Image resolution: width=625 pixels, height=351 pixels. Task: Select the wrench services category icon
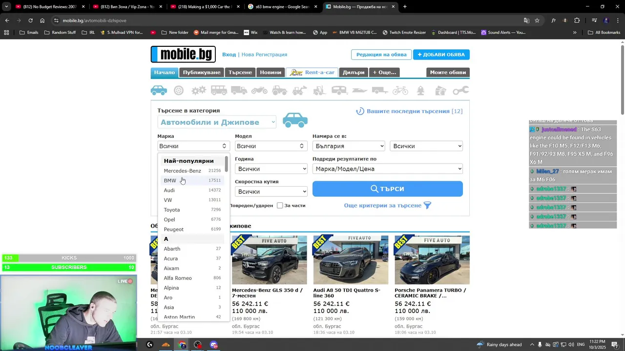pos(460,90)
